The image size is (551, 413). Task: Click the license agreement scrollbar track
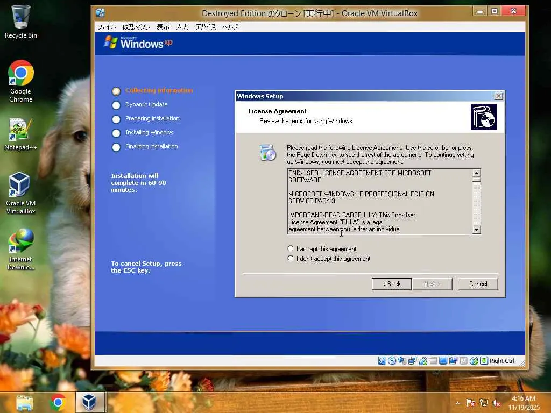pos(477,204)
